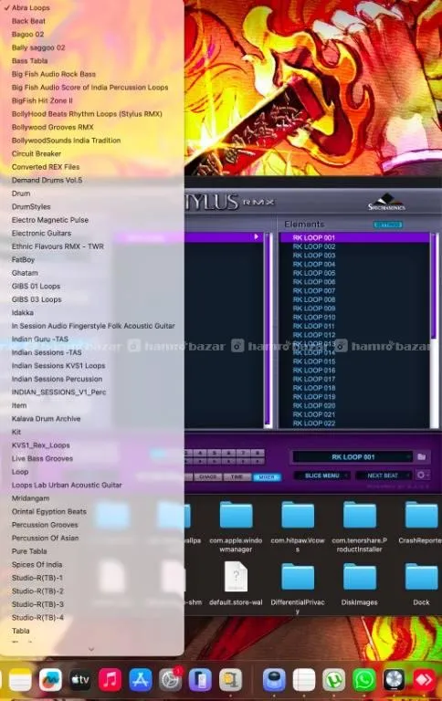Image resolution: width=442 pixels, height=701 pixels.
Task: Click the Elements list purple scrollbar
Action: (433, 286)
